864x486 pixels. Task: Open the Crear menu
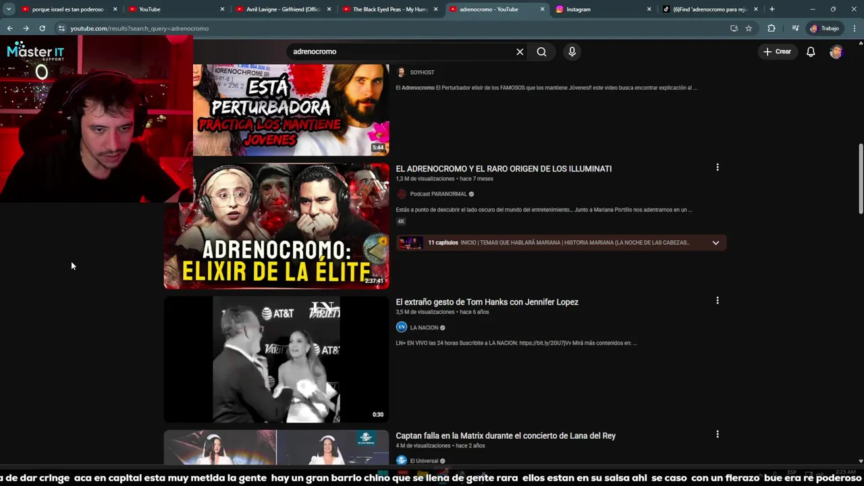(777, 52)
